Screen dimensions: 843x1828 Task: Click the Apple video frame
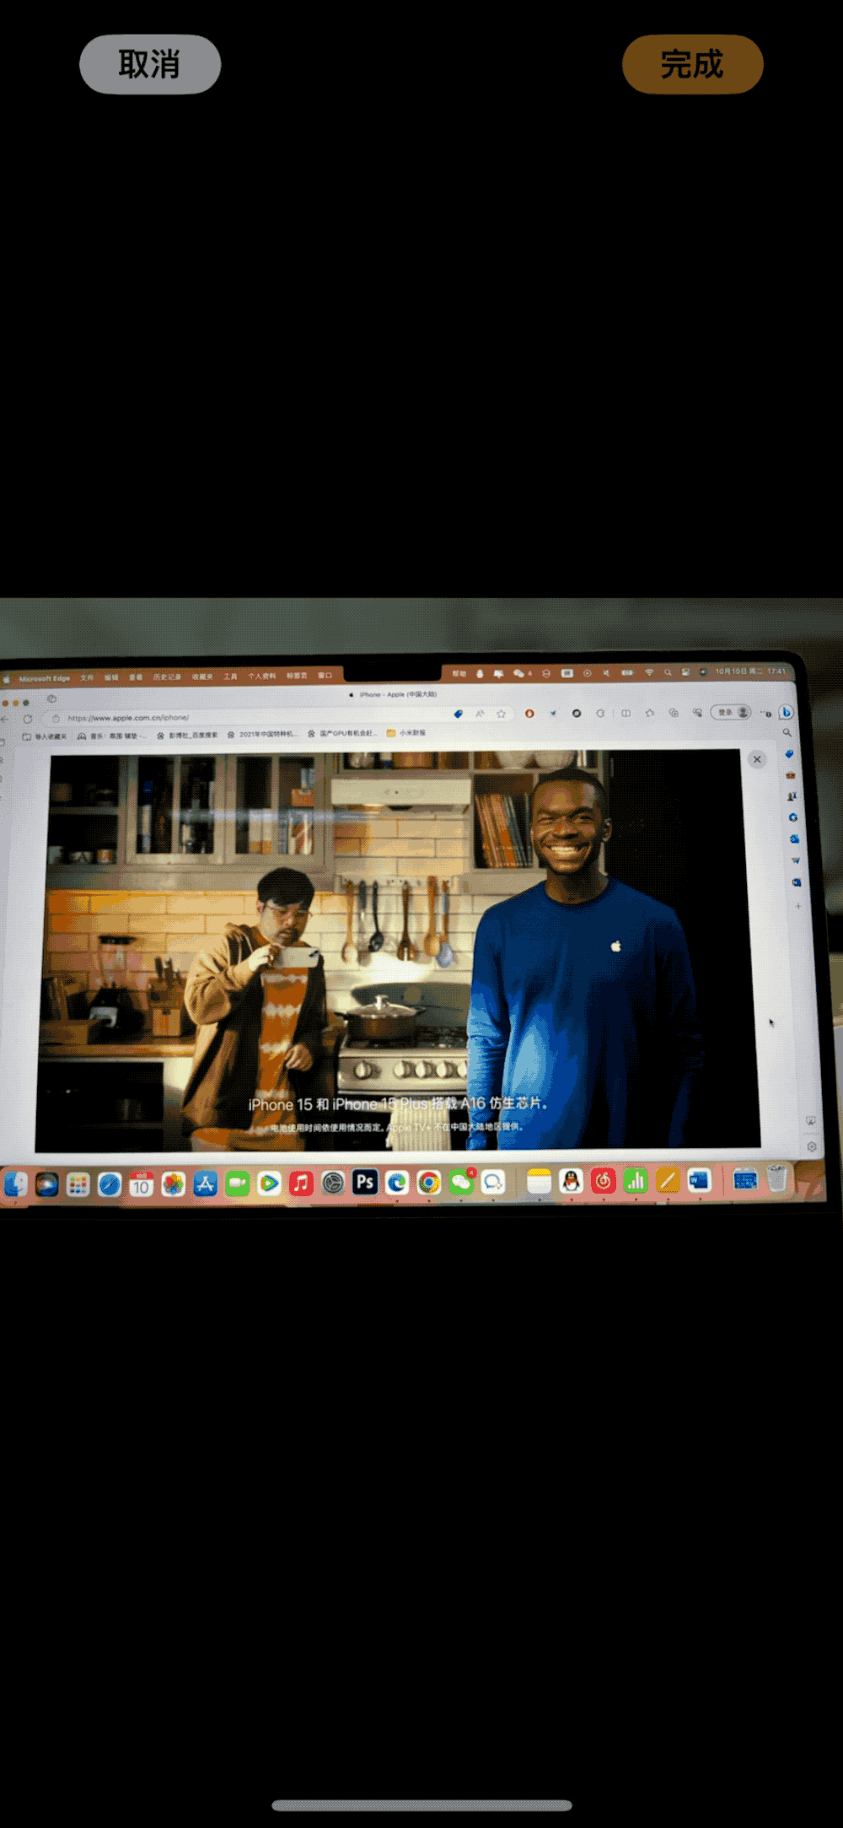[396, 952]
